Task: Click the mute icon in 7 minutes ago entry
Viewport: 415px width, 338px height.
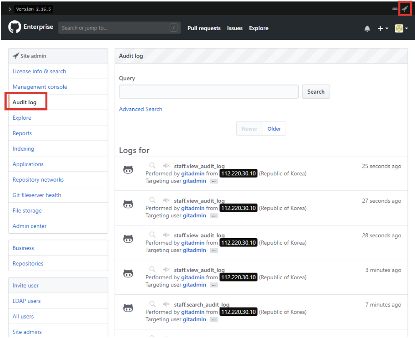Action: 166,304
